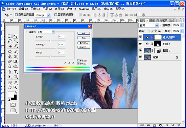This screenshot has width=186, height=128.
Task: Hide the Hue/Saturation layer
Action: [140, 37]
